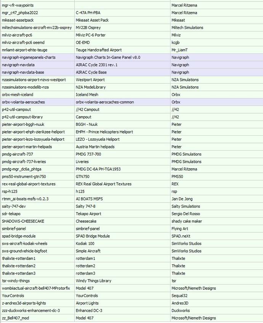Select the salty-747-dev entry
The image size is (263, 323).
[14, 206]
